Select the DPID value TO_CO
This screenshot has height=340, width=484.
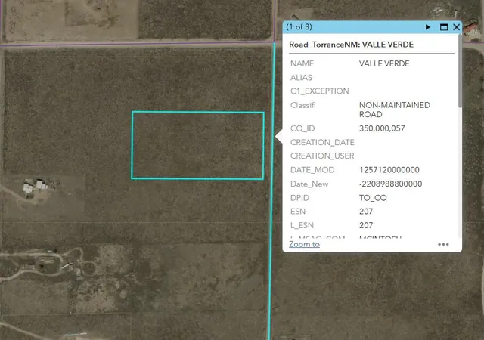[373, 198]
